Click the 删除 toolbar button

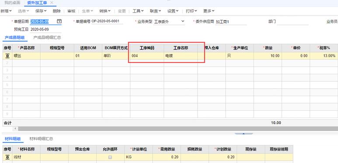tap(57, 11)
